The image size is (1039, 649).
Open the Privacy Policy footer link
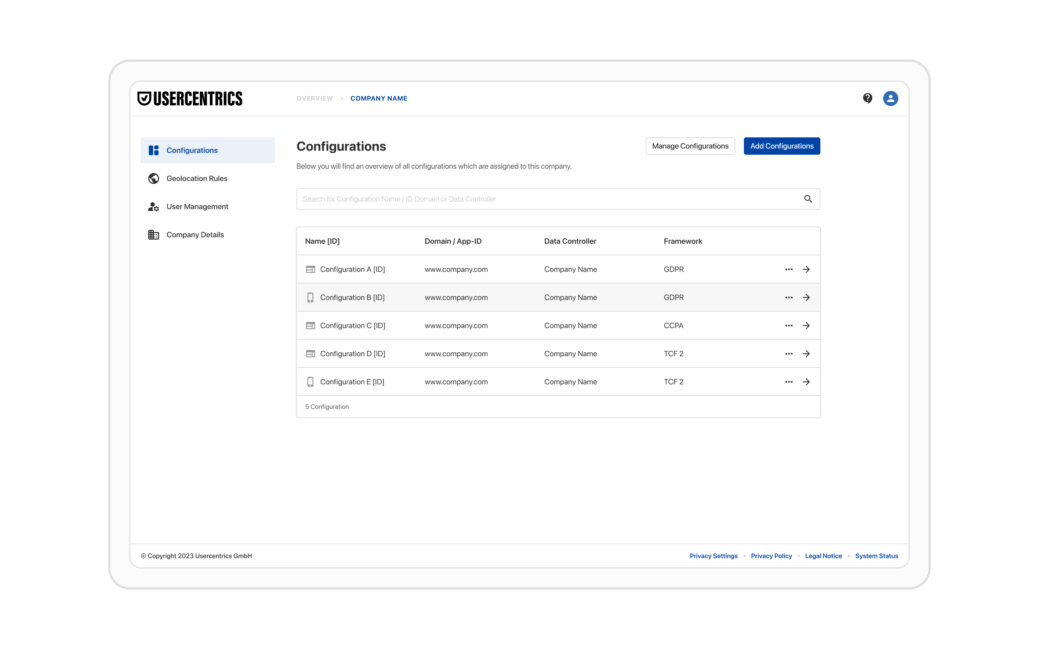click(x=771, y=556)
